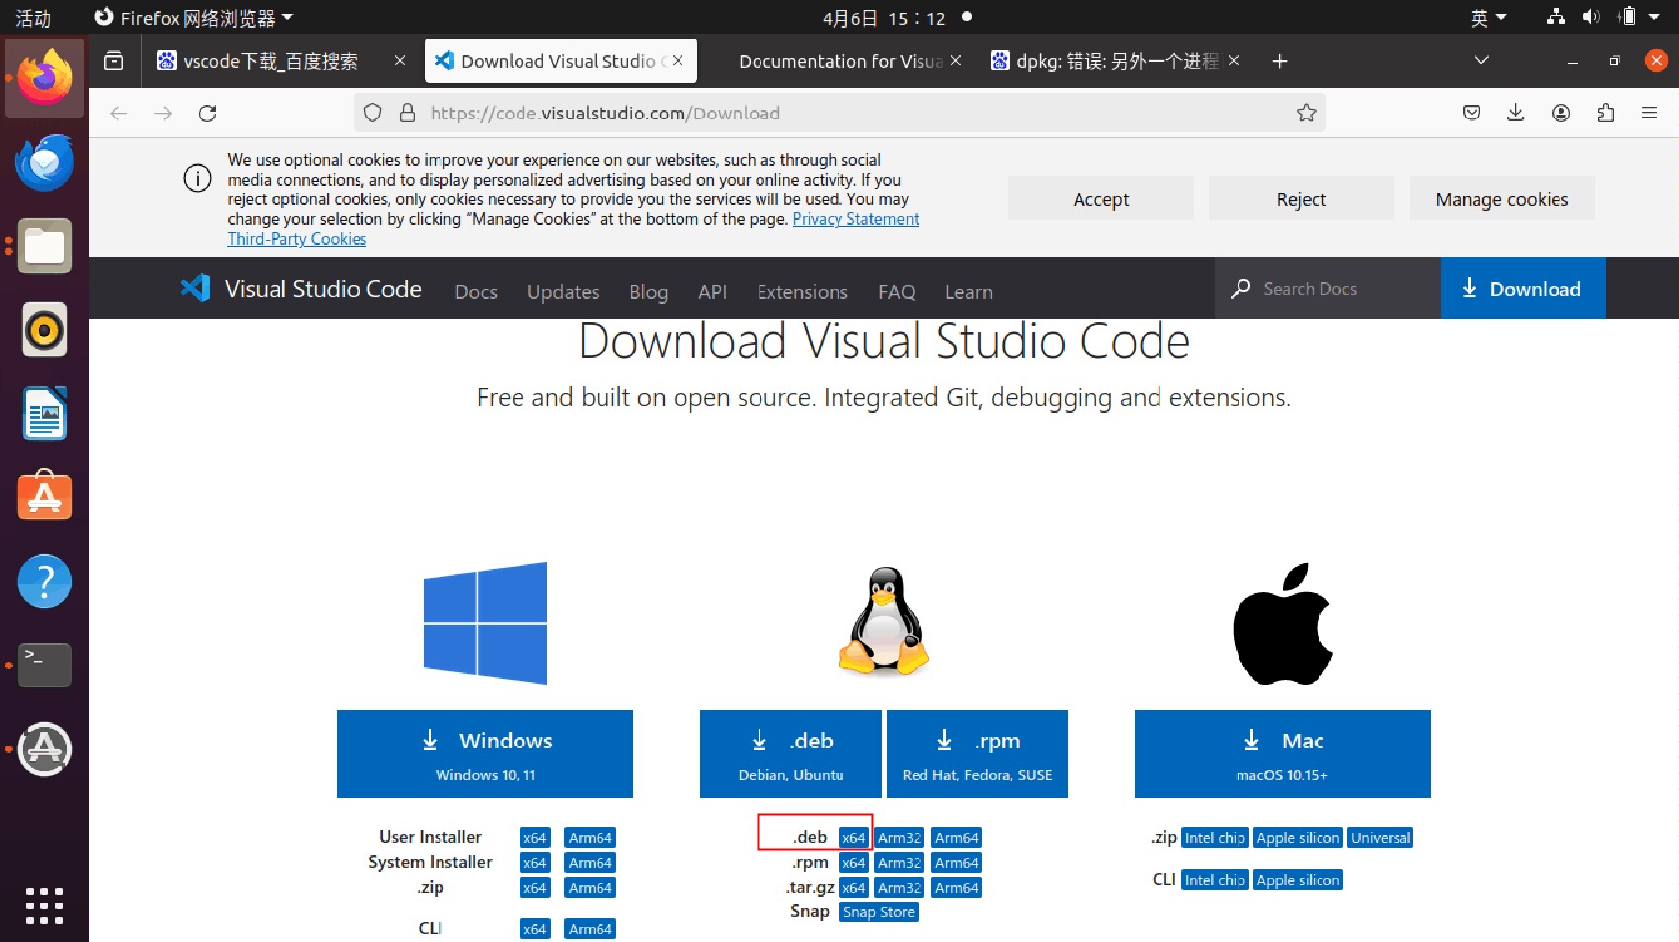The image size is (1679, 942).
Task: Click the site security padlock icon
Action: [x=407, y=113]
